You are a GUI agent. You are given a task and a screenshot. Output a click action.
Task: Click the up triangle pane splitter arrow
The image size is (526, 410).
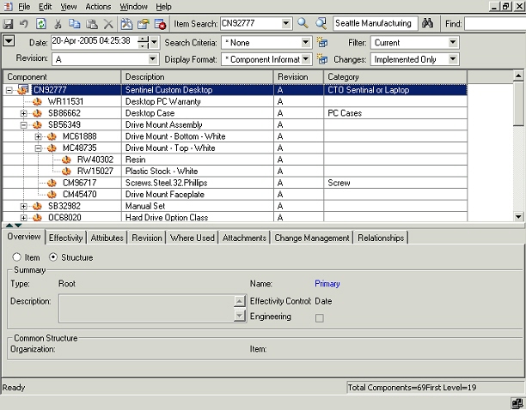pos(9,226)
